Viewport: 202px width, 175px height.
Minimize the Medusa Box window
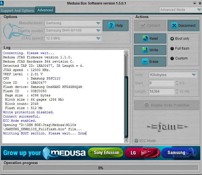(x=195, y=3)
